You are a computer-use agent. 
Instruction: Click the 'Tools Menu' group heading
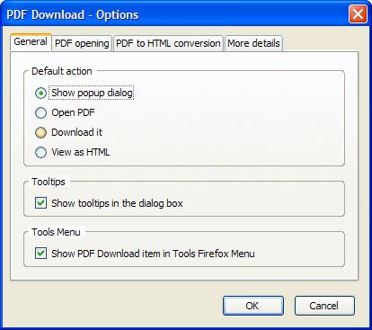[56, 232]
